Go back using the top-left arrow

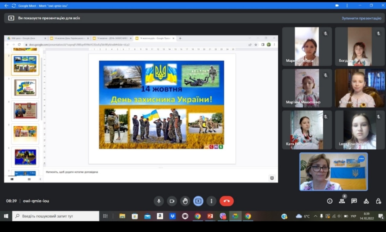coord(6,6)
